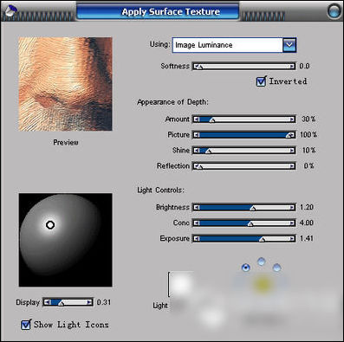Image resolution: width=344 pixels, height=342 pixels.
Task: Click the right arrow of Exposure slider
Action: point(292,239)
